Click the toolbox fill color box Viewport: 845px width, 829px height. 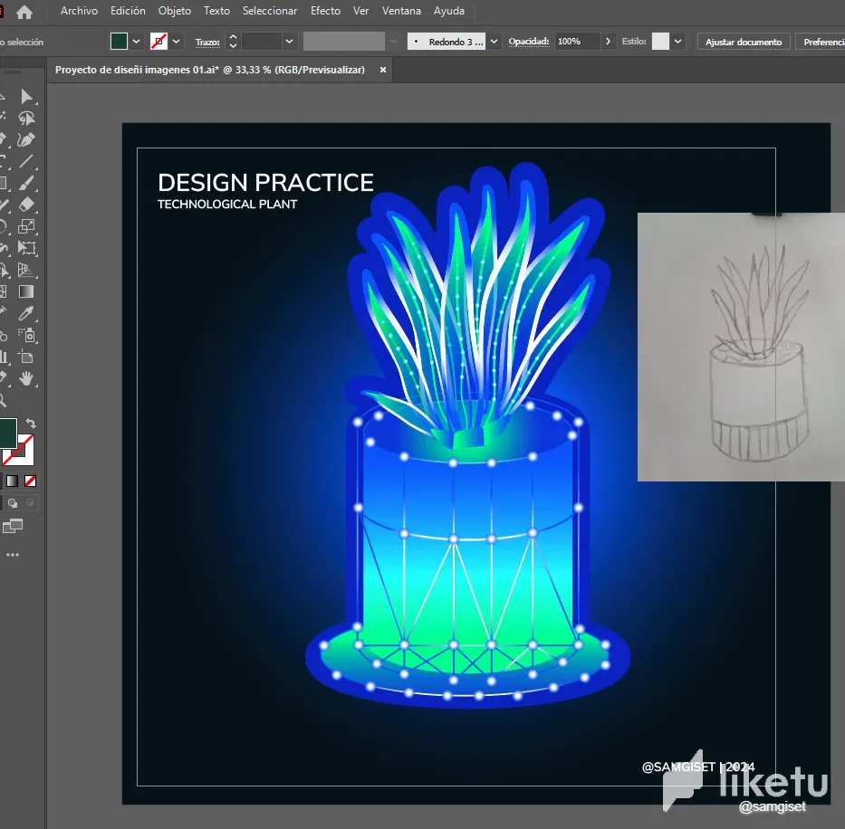tap(7, 434)
